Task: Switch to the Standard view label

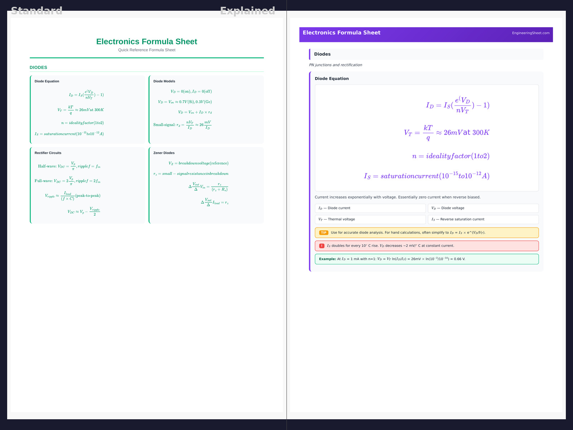Action: [37, 11]
